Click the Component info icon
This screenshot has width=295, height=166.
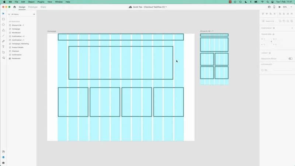[x=274, y=28]
